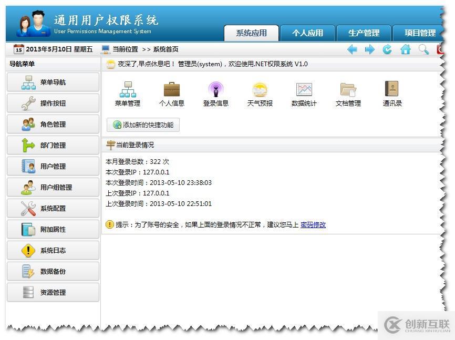Open 数据备份 from the sidebar

pos(53,272)
